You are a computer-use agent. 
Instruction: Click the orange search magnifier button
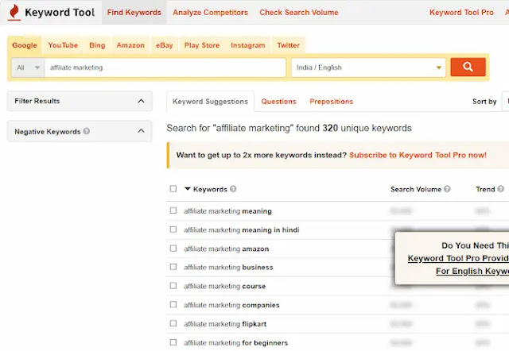tap(468, 67)
